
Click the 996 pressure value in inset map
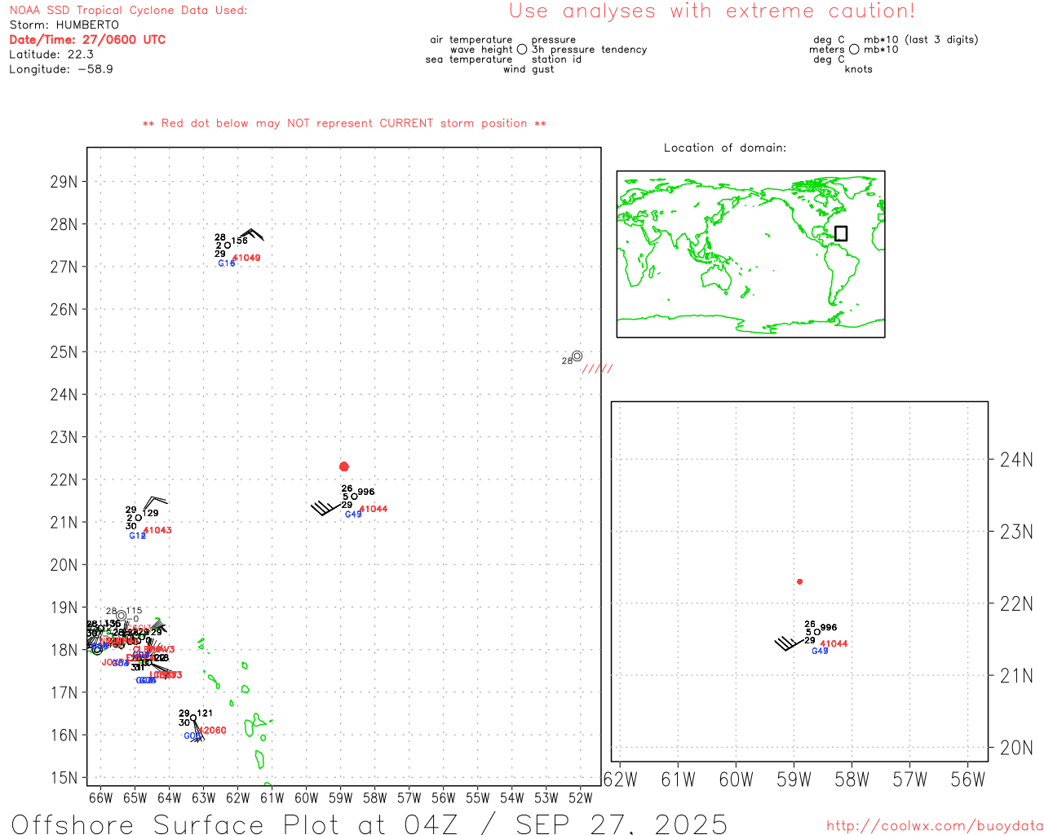pos(829,628)
